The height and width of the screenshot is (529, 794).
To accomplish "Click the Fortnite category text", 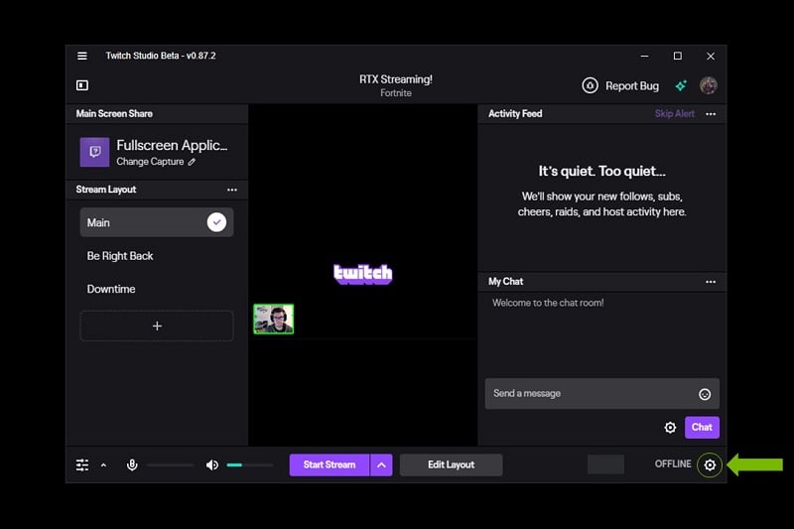I will coord(396,93).
